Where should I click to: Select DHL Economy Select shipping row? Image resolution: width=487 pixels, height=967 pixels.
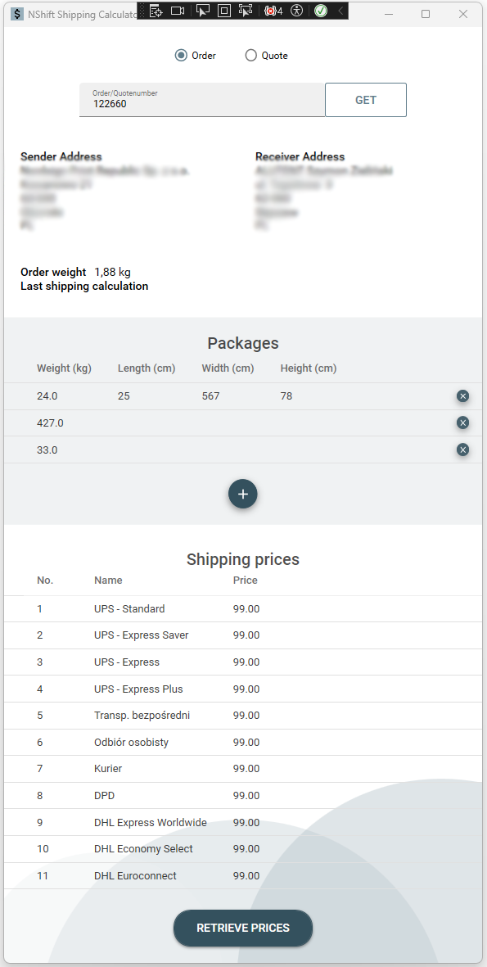(x=243, y=849)
